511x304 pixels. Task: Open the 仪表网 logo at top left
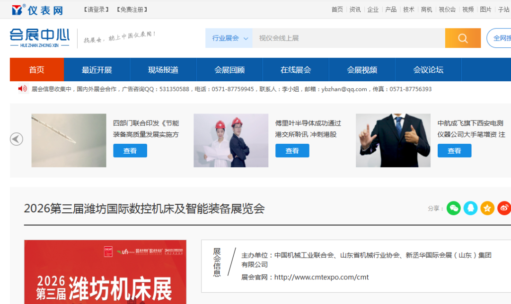37,10
